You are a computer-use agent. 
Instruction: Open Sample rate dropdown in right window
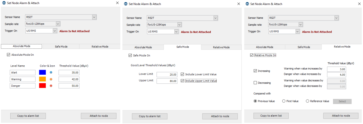pos(300,24)
